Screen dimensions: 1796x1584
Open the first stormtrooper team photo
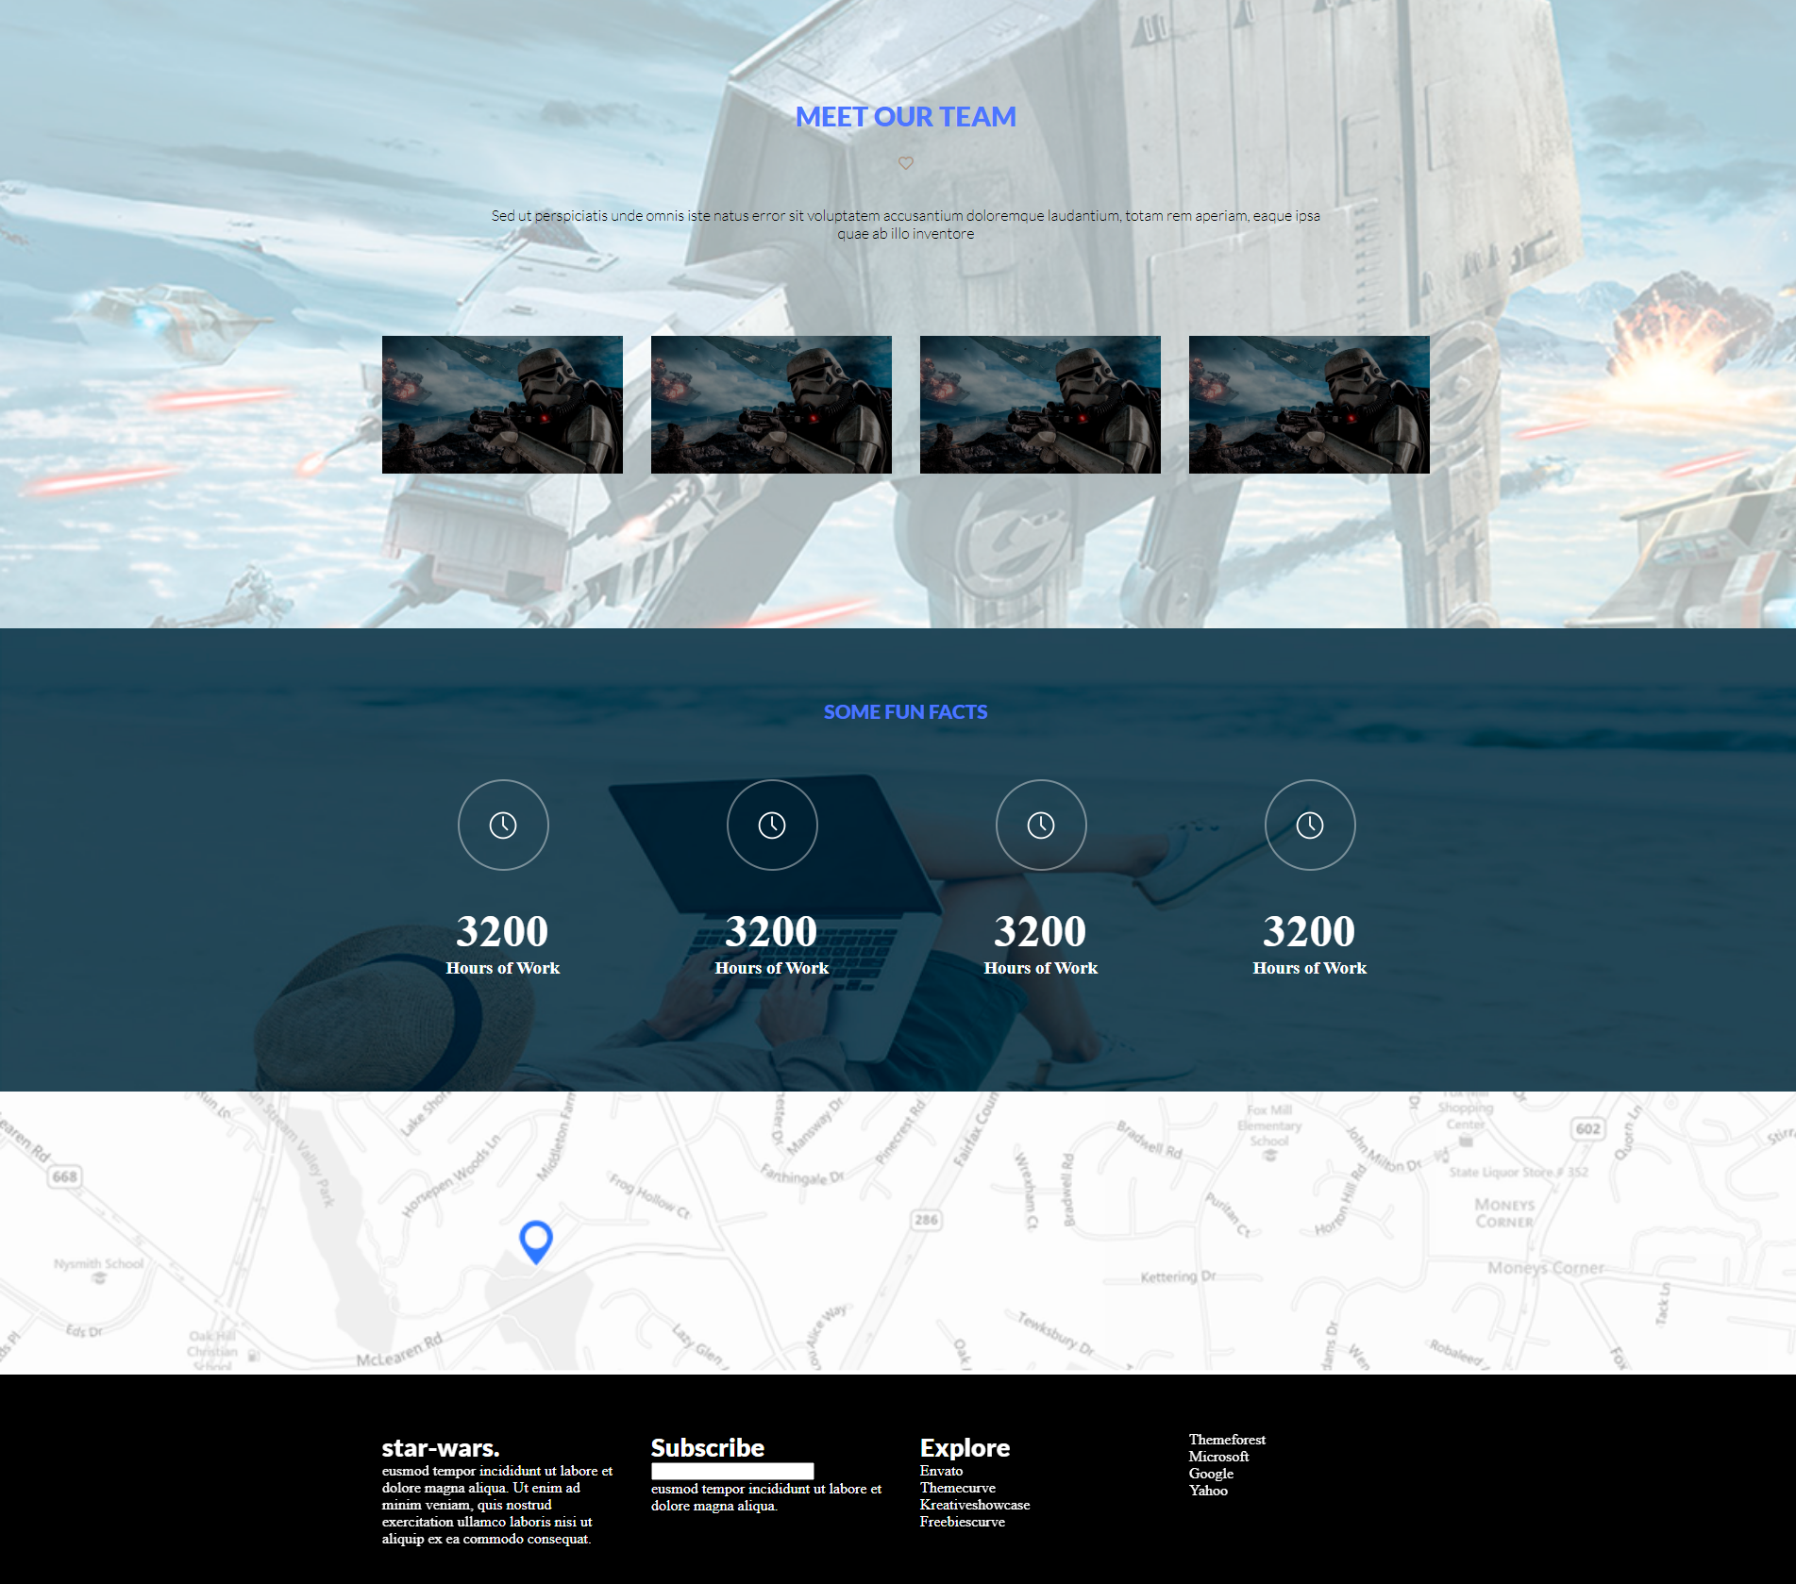tap(502, 405)
